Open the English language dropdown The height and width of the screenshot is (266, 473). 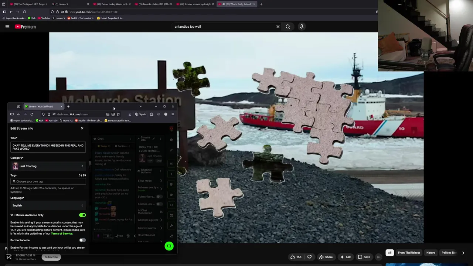pos(48,205)
